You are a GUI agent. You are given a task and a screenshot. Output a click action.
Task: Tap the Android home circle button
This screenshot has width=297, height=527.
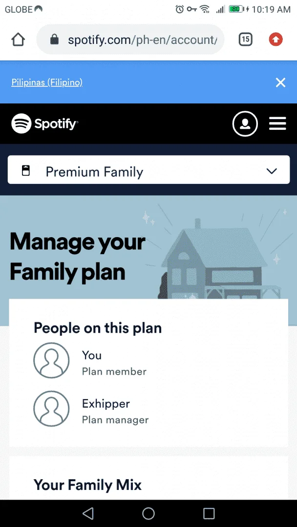(x=148, y=513)
